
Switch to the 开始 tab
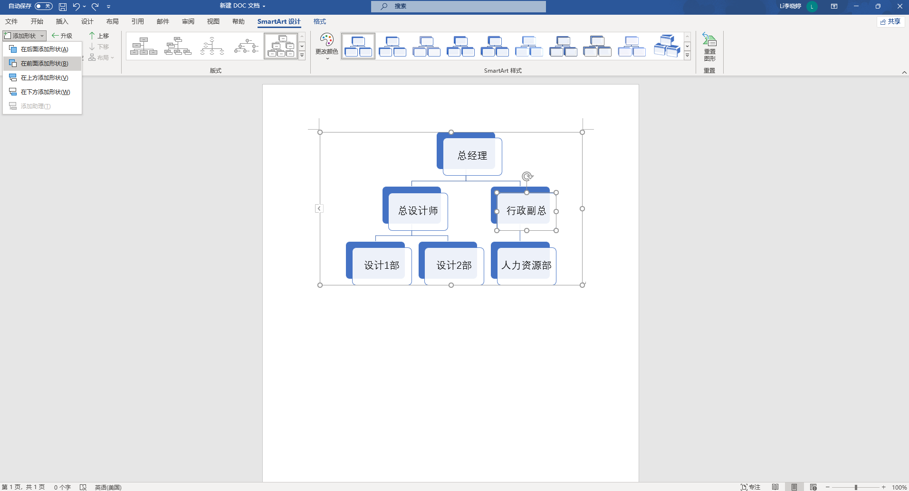(x=37, y=21)
